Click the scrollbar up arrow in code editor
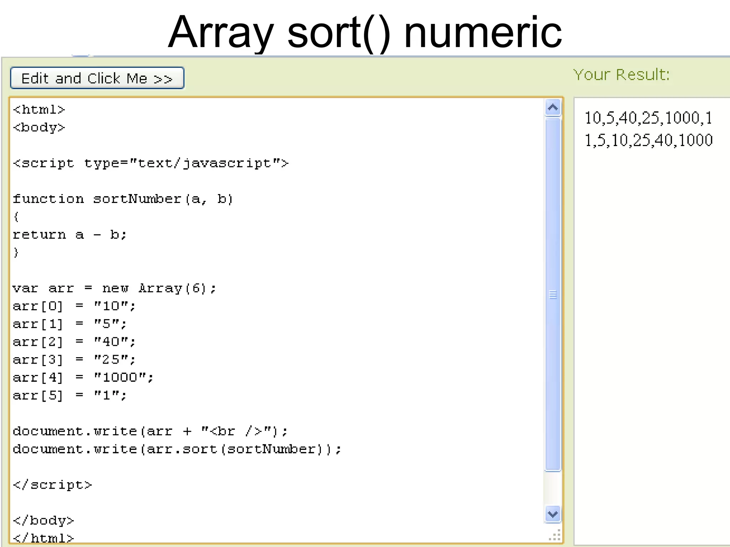The image size is (730, 547). [x=553, y=108]
